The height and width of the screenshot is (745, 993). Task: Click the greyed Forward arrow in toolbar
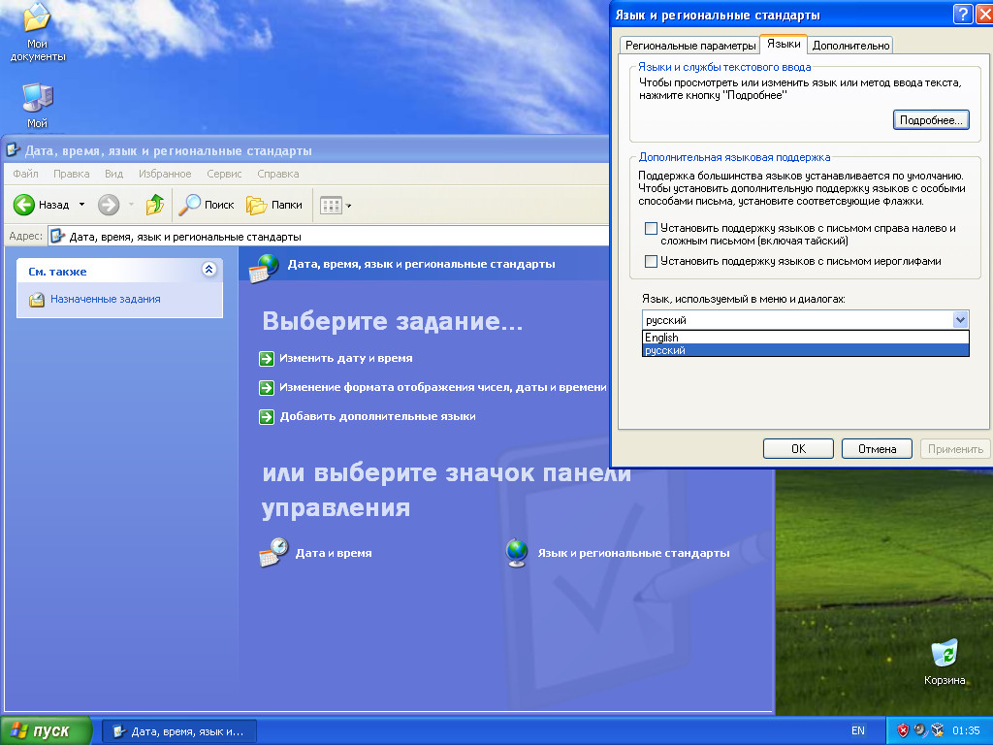[109, 205]
